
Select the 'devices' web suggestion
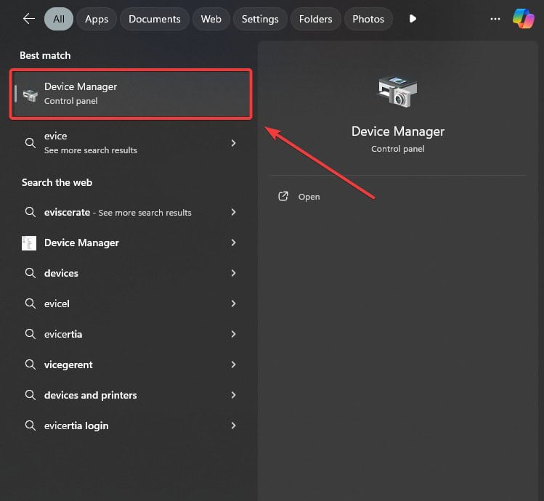pos(131,273)
